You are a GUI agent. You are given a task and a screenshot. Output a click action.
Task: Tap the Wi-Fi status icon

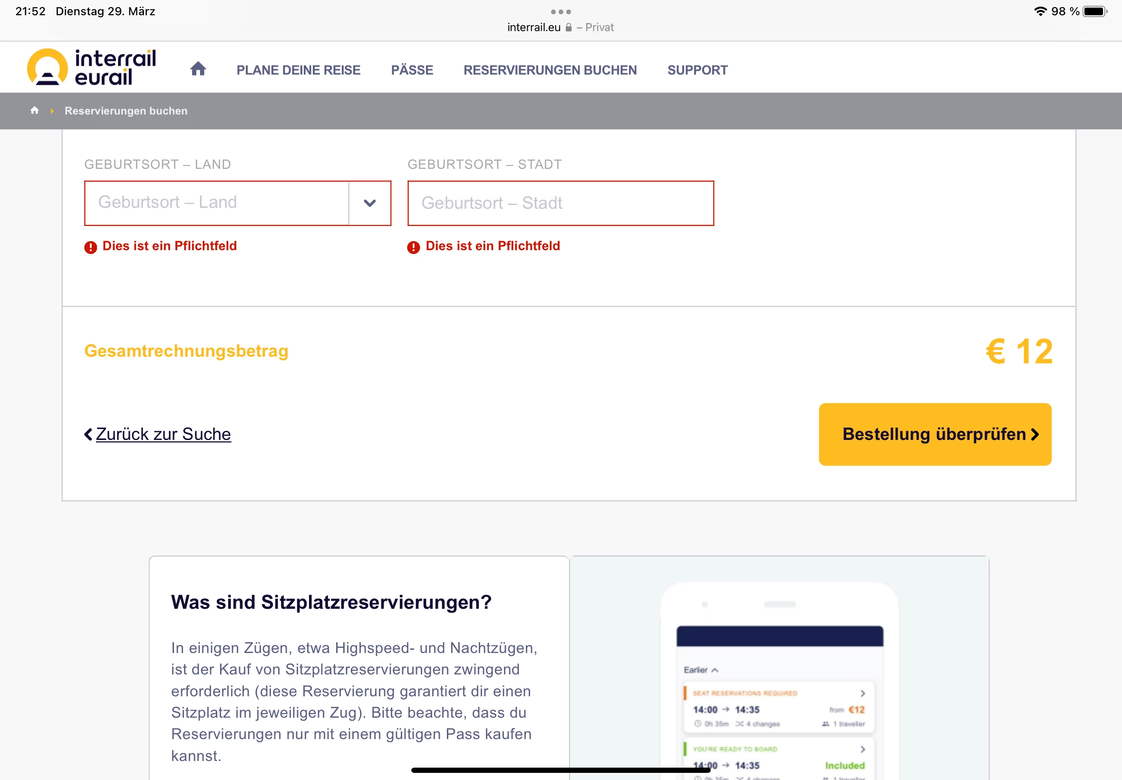coord(1040,11)
